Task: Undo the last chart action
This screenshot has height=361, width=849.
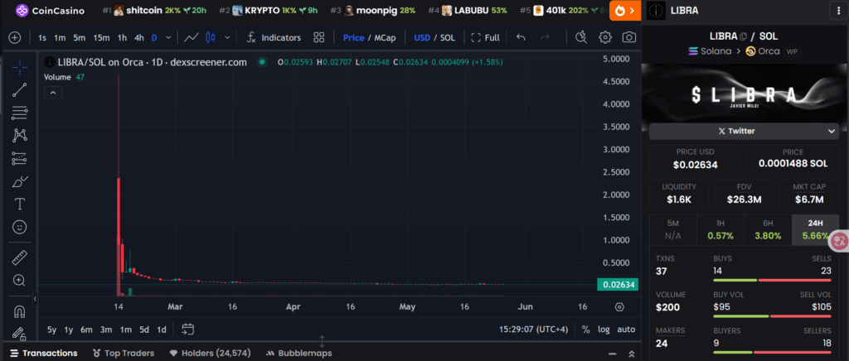Action: point(521,38)
